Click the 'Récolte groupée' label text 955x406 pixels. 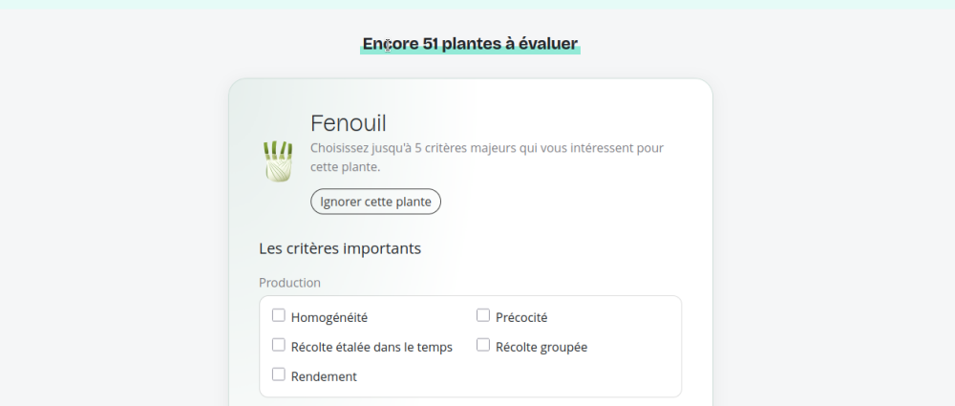(x=541, y=348)
